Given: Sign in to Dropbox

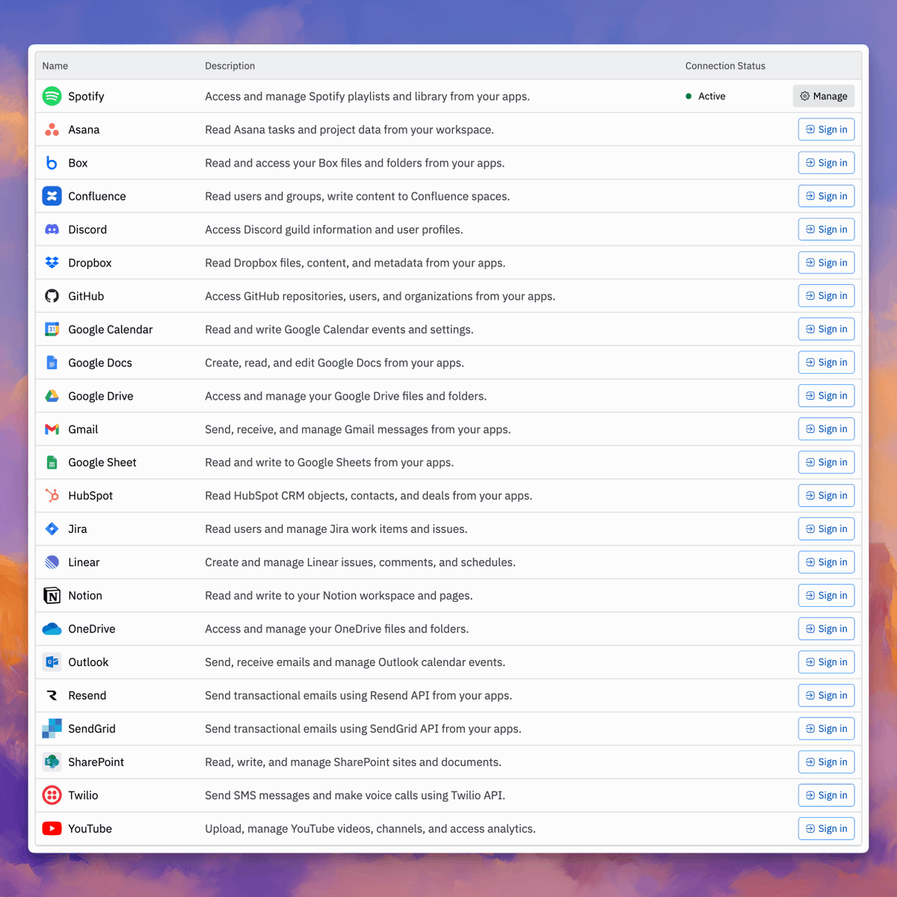Looking at the screenshot, I should (x=826, y=263).
